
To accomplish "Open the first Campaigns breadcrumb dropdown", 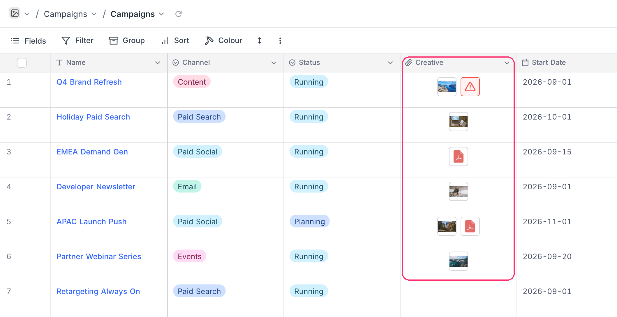I will pyautogui.click(x=94, y=14).
